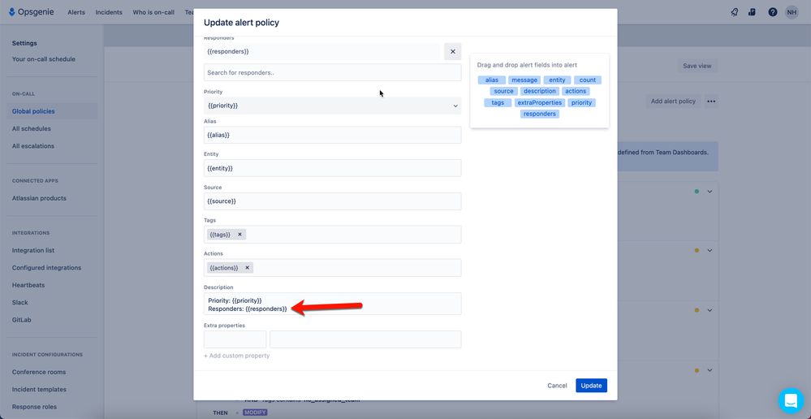The height and width of the screenshot is (419, 811).
Task: Select the message field chip
Action: [x=524, y=80]
